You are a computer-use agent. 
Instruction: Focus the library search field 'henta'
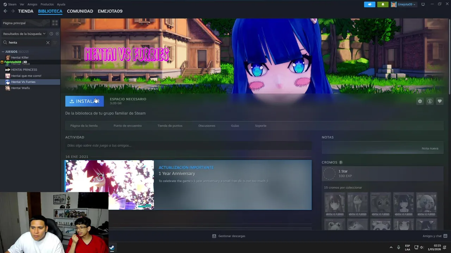[x=26, y=43]
